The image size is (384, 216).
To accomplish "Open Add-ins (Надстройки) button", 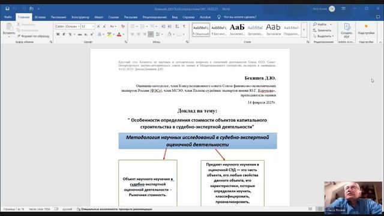I will point(366,29).
